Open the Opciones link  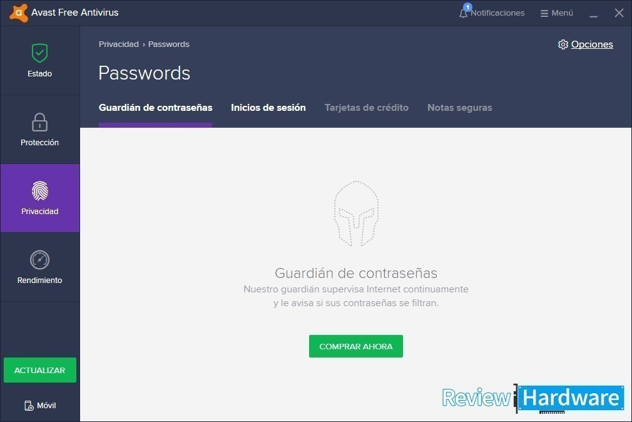[592, 44]
